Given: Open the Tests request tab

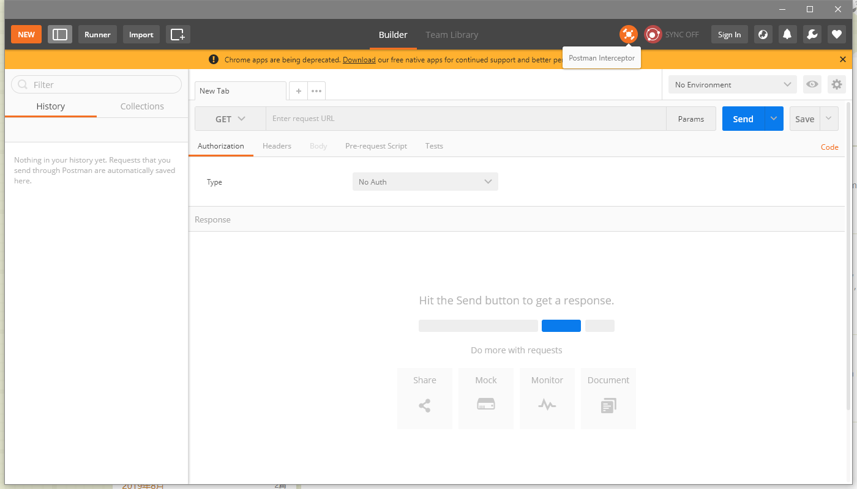Looking at the screenshot, I should coord(434,146).
